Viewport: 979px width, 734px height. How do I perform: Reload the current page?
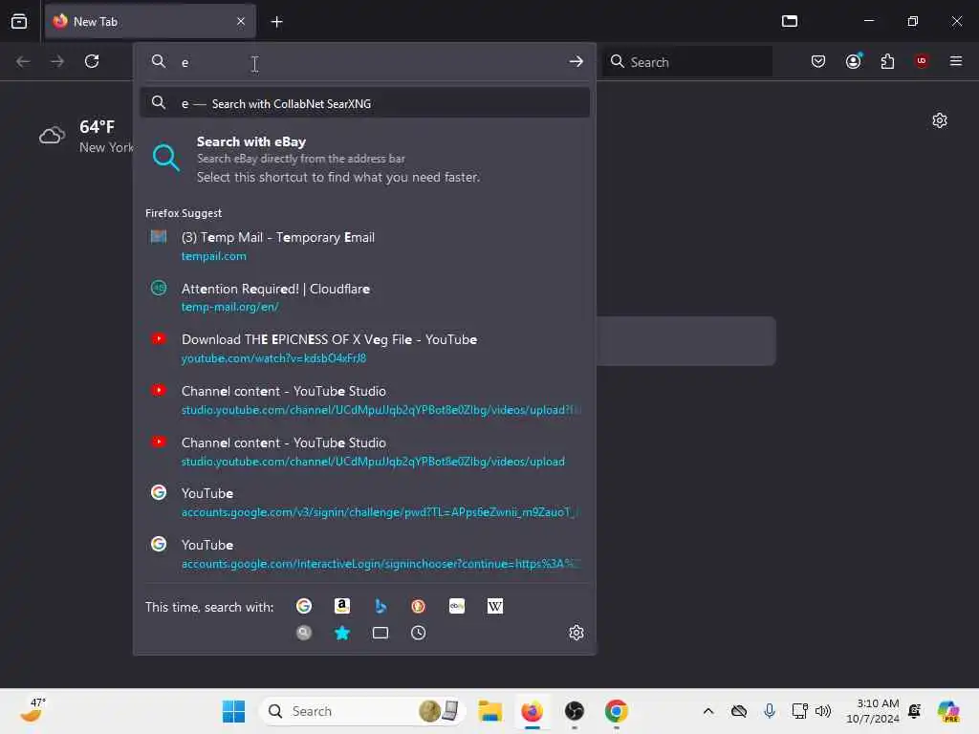pos(92,61)
